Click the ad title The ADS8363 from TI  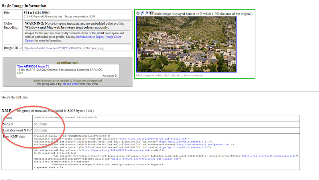pos(33,67)
